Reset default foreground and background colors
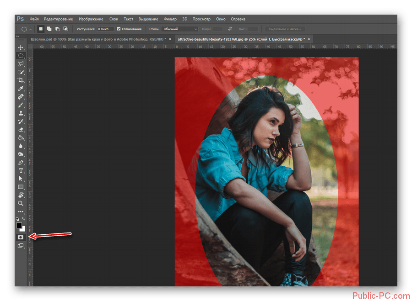 point(17,219)
